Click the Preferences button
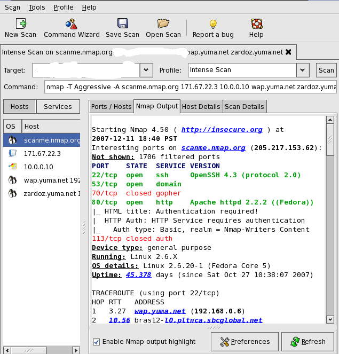Viewport: 339px width, 354px height. click(x=245, y=342)
